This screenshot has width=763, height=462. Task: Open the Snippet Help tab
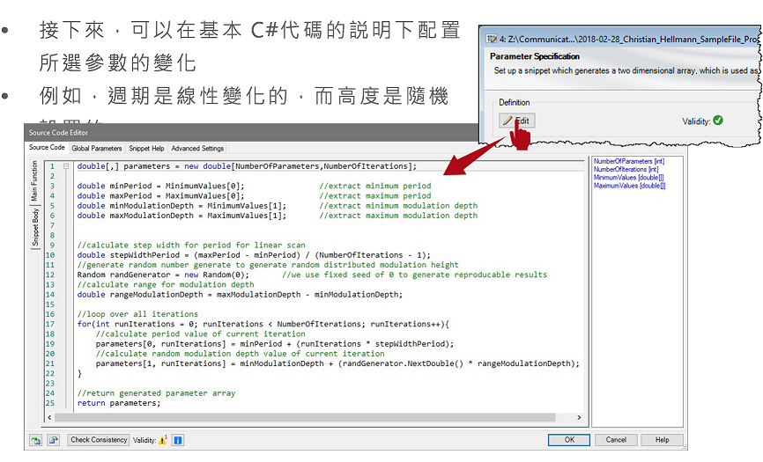pyautogui.click(x=146, y=149)
